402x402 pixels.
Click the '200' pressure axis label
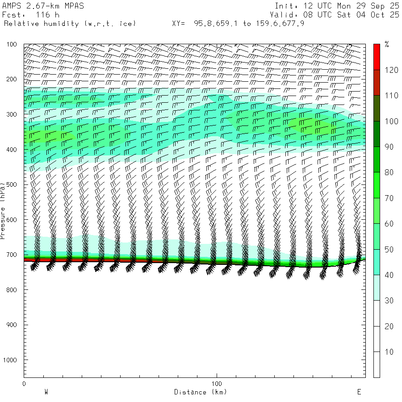pyautogui.click(x=12, y=79)
